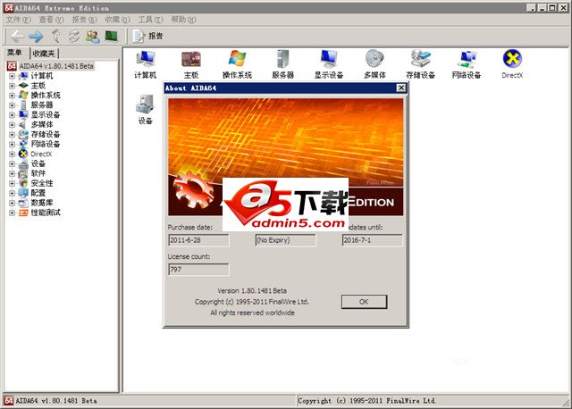Expand the 性能测试 tree node
The image size is (572, 409).
pyautogui.click(x=12, y=213)
